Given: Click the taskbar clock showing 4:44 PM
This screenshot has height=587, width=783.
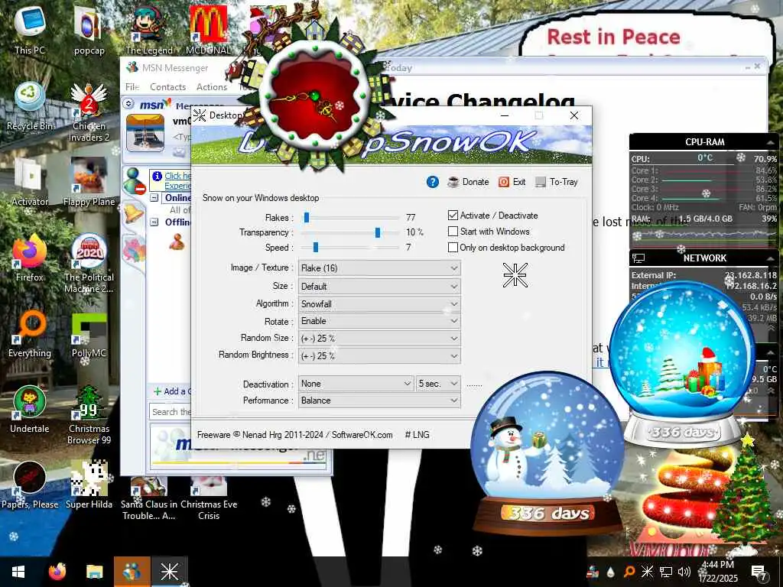Looking at the screenshot, I should pos(718,572).
